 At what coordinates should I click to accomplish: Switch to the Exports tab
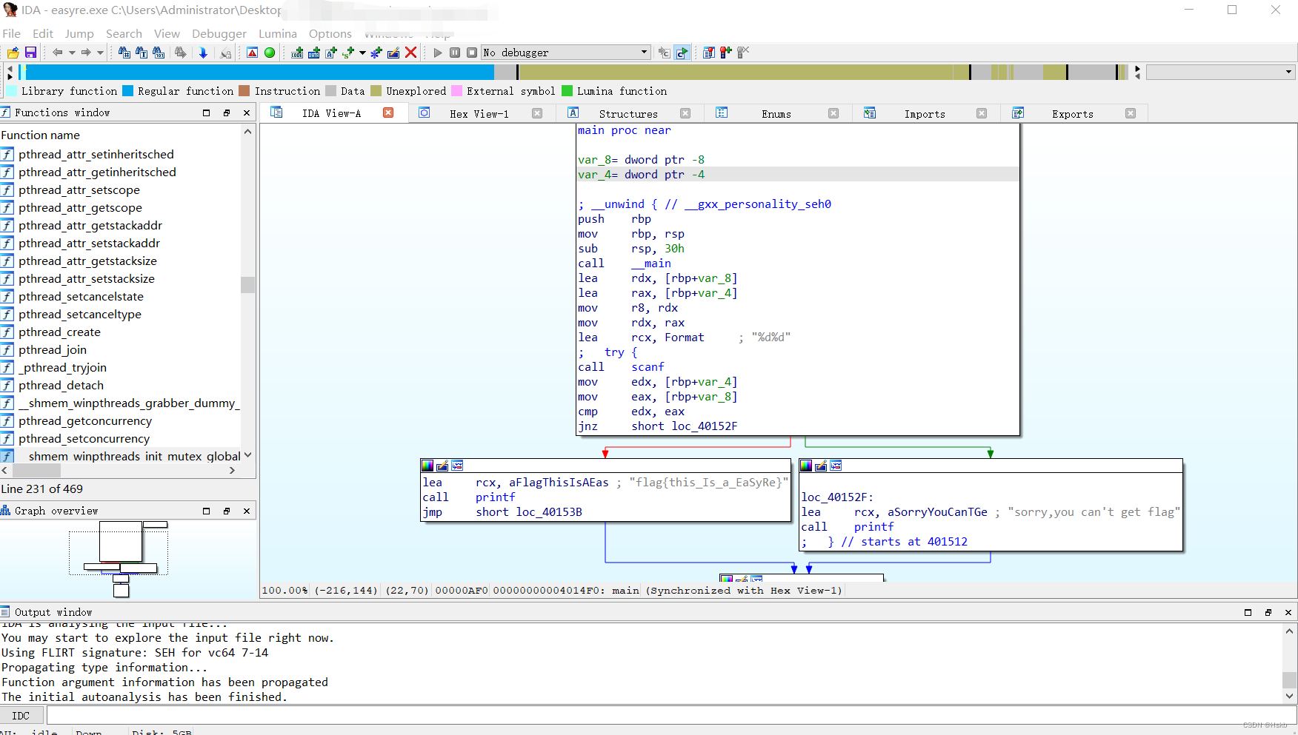click(1073, 113)
